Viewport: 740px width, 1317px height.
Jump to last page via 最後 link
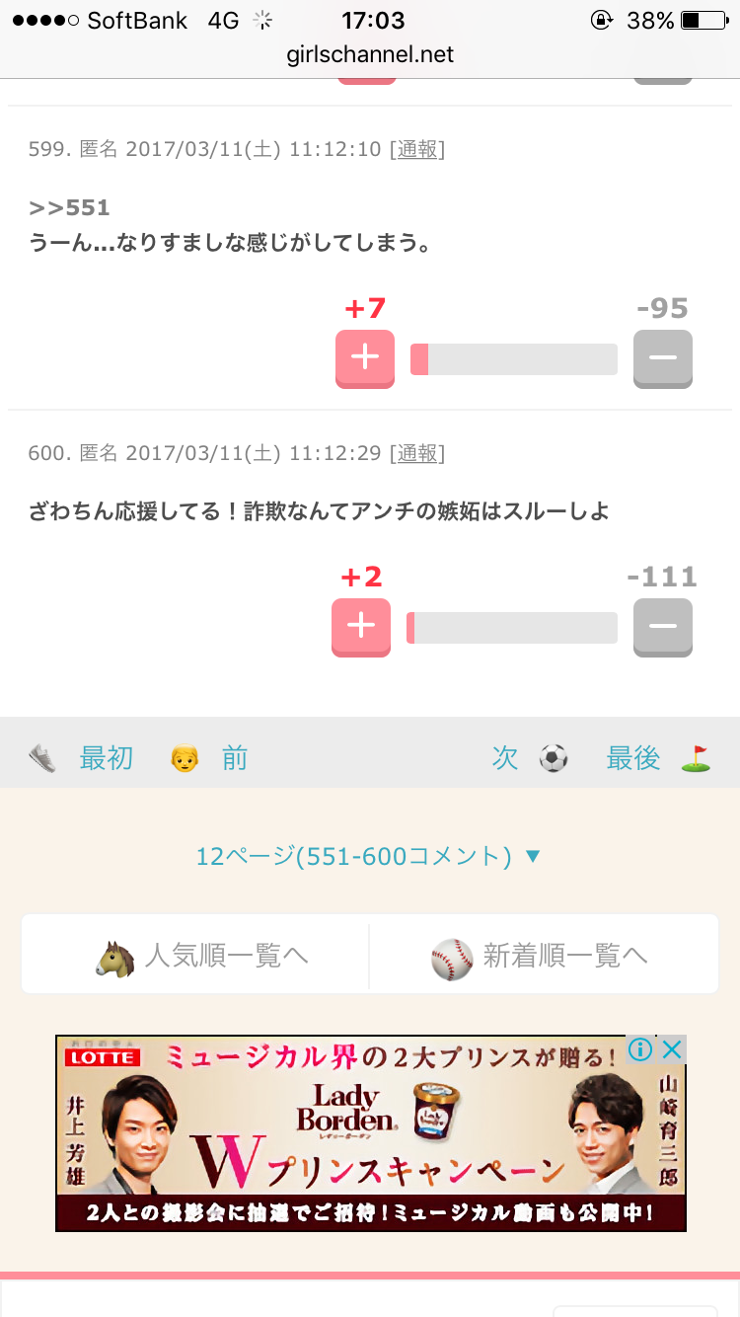633,759
